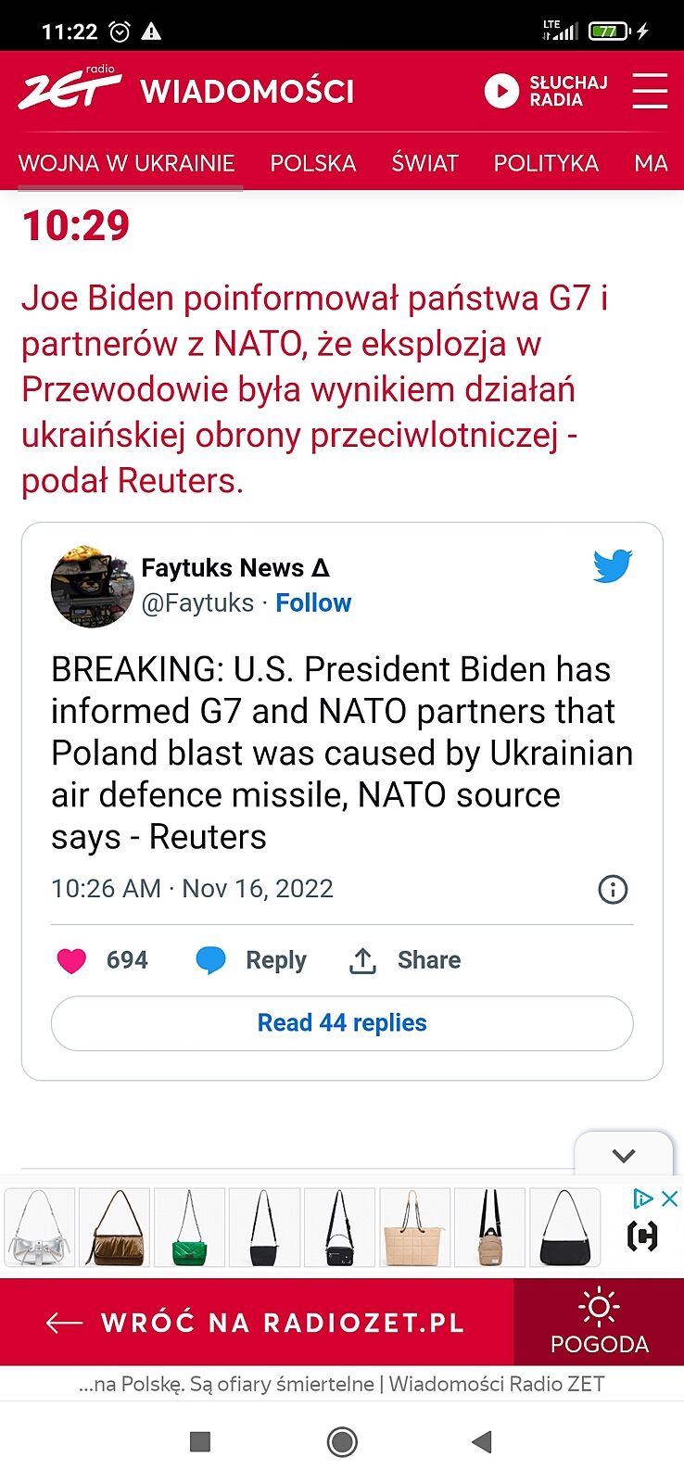Close the handbag advertisement
Viewport: 684px width, 1483px height.
point(669,1198)
